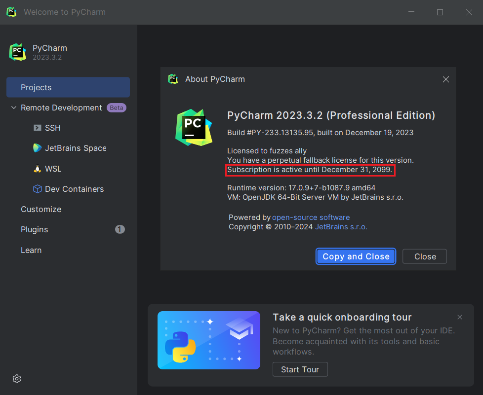Click the PyCharm logo in About dialog

point(194,127)
